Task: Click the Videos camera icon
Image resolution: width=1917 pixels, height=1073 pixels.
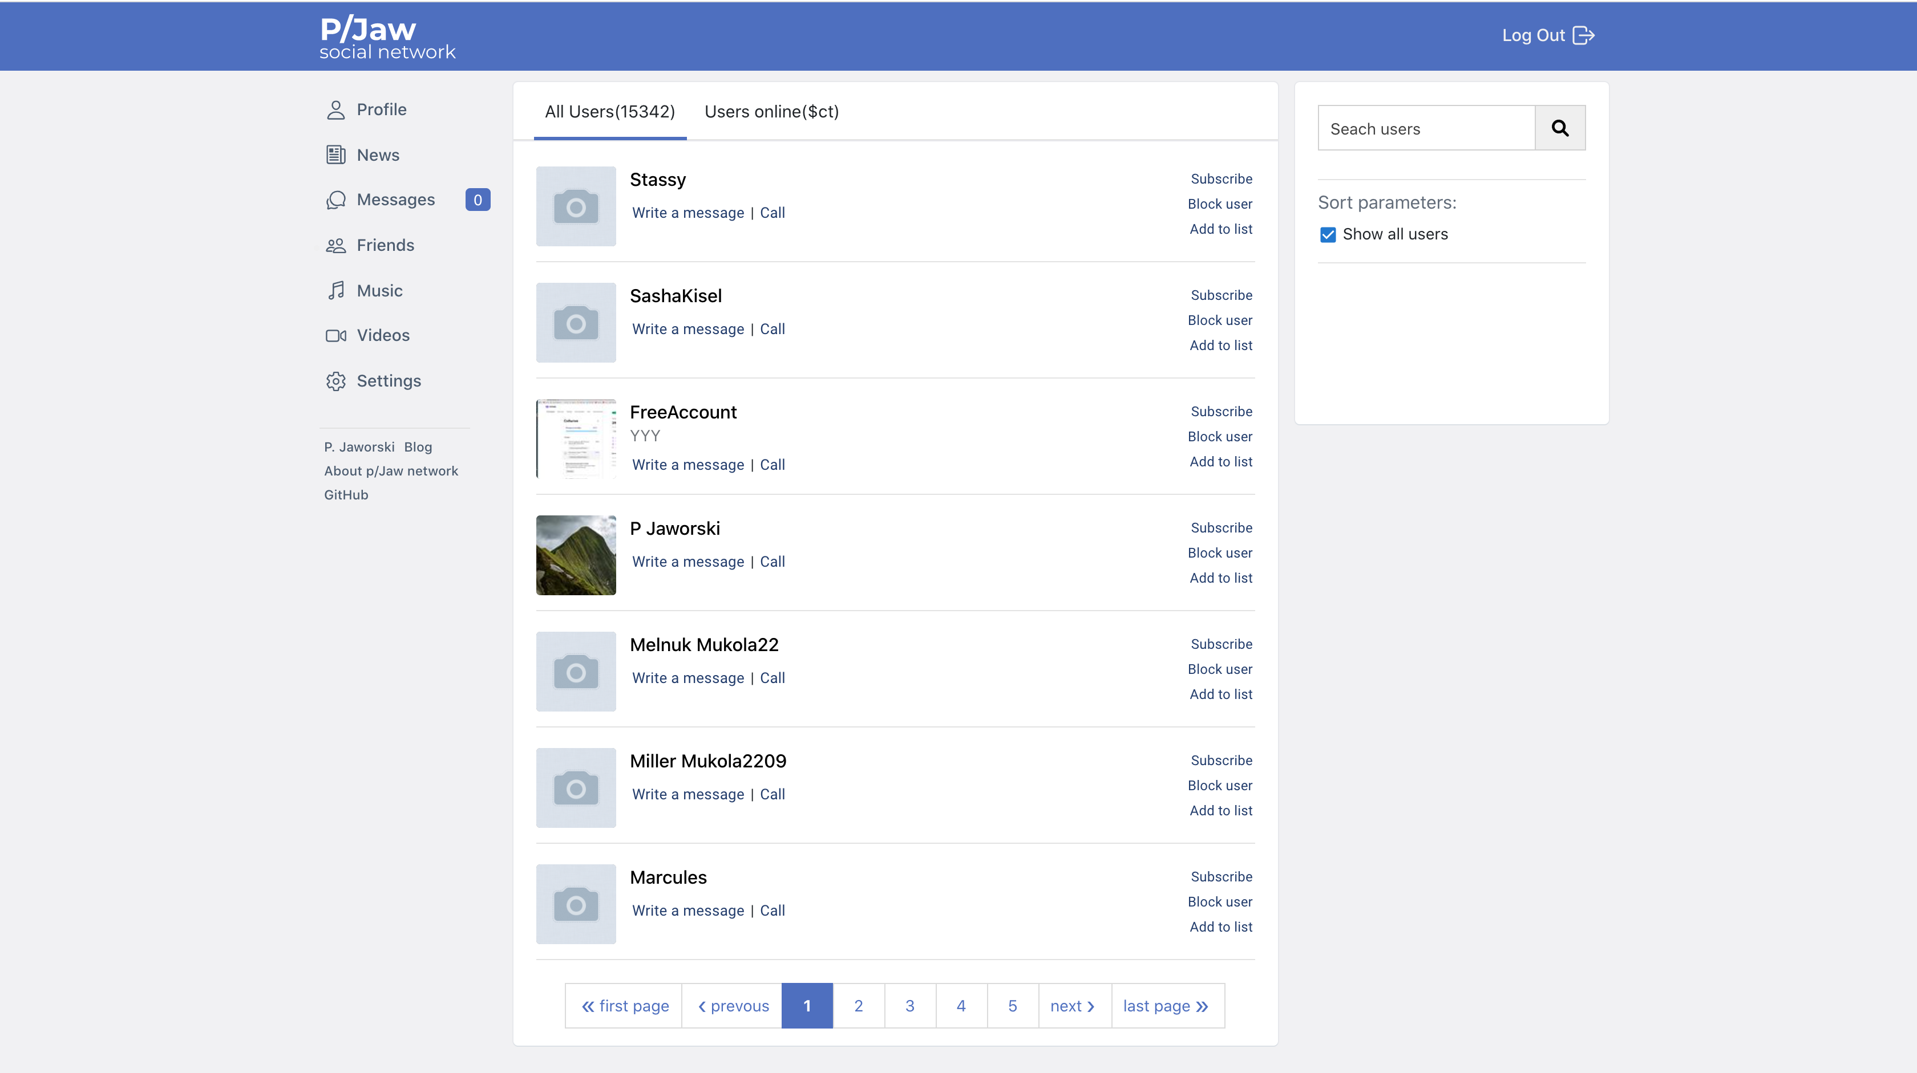Action: pos(335,335)
